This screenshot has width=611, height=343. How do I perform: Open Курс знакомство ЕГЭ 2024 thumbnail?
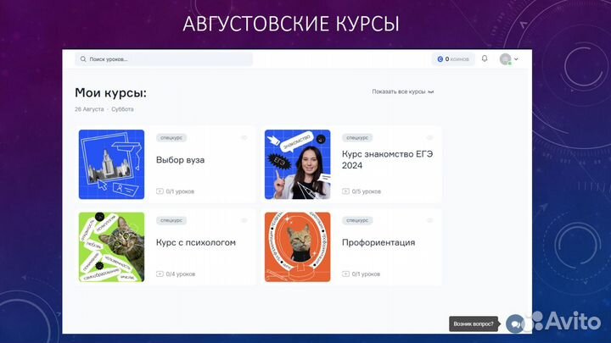297,164
